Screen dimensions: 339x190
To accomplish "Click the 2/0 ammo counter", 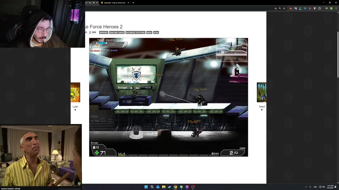I will click(234, 153).
